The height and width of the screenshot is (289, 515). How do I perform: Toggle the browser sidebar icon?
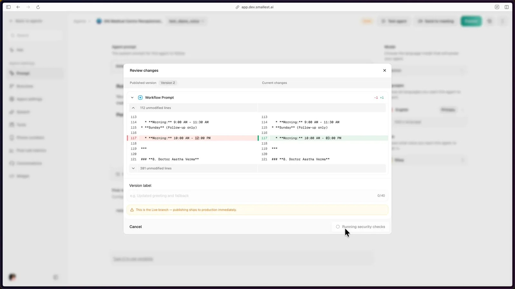coord(8,7)
